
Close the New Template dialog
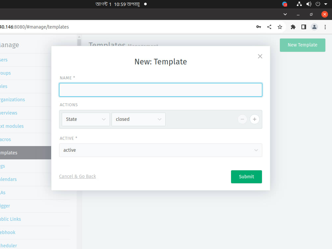(x=260, y=56)
